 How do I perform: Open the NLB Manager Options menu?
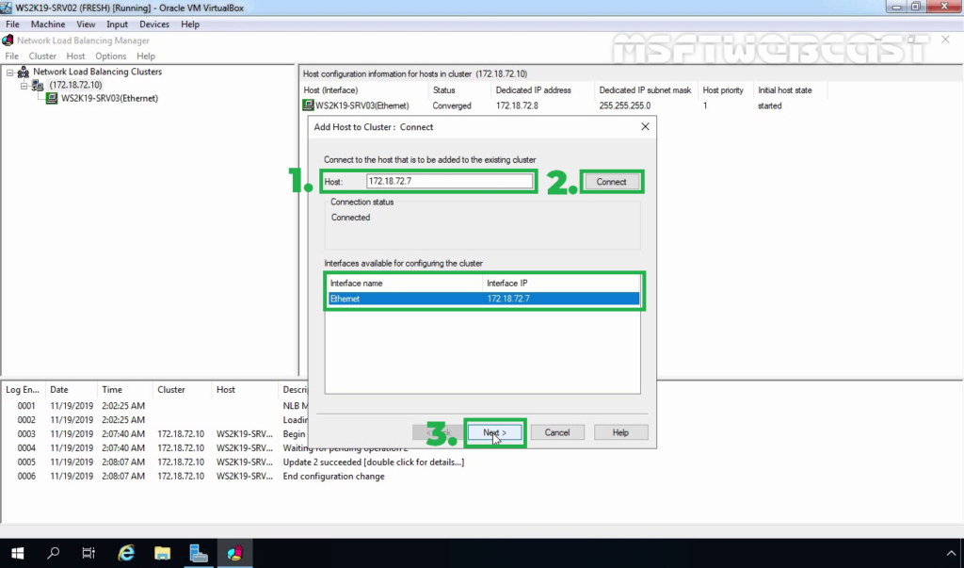click(x=111, y=56)
